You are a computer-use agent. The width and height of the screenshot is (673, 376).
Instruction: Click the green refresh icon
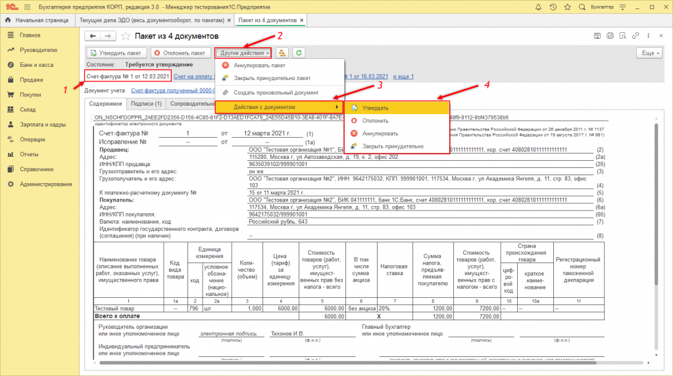(299, 52)
